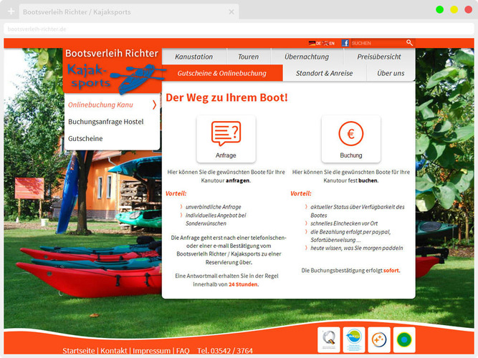Image resolution: width=478 pixels, height=358 pixels.
Task: Select Buchungsanfrage Hostel in sidebar
Action: (x=105, y=122)
